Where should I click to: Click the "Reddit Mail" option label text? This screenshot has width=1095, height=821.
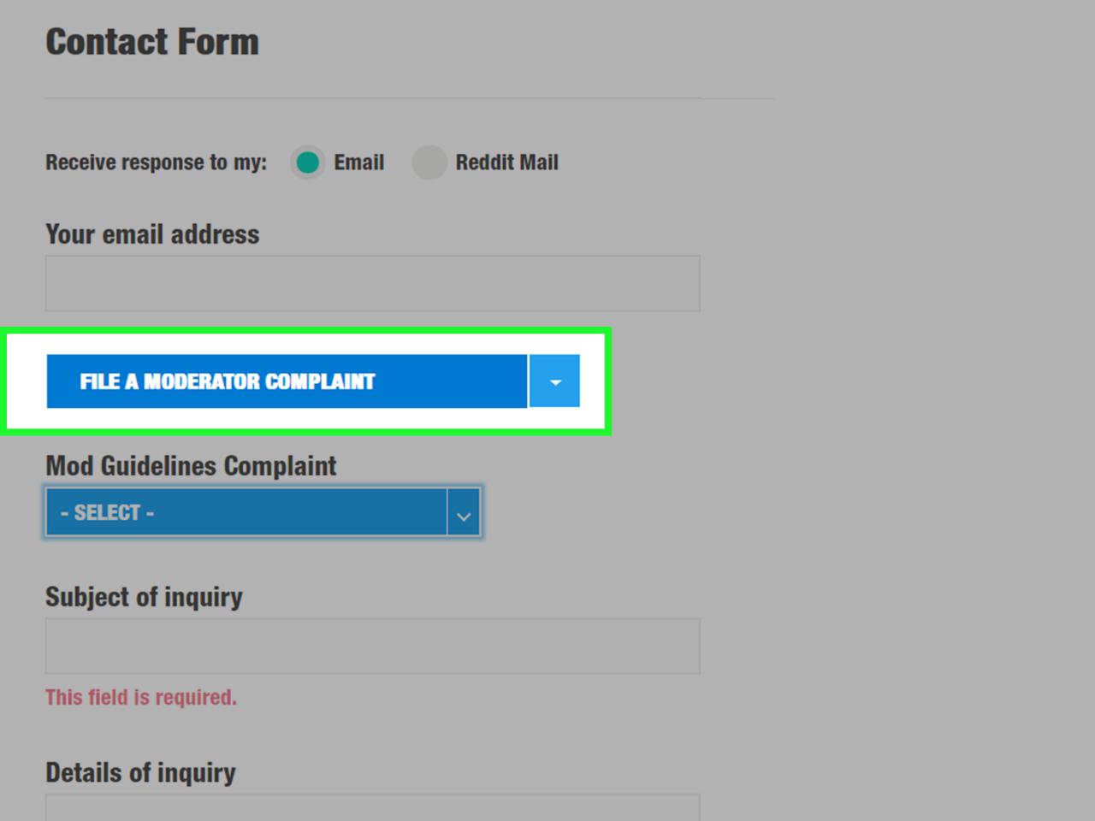point(506,162)
